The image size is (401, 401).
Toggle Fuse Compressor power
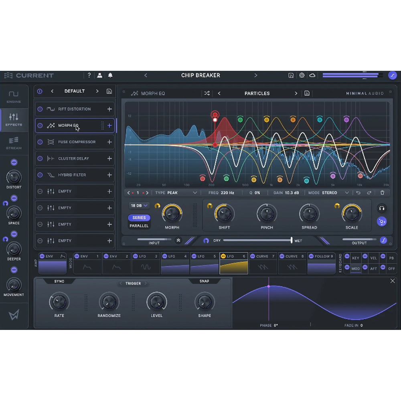[x=40, y=142]
